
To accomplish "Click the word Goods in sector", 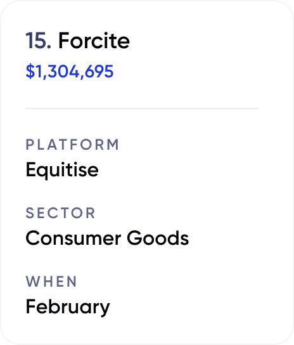I will coord(158,238).
